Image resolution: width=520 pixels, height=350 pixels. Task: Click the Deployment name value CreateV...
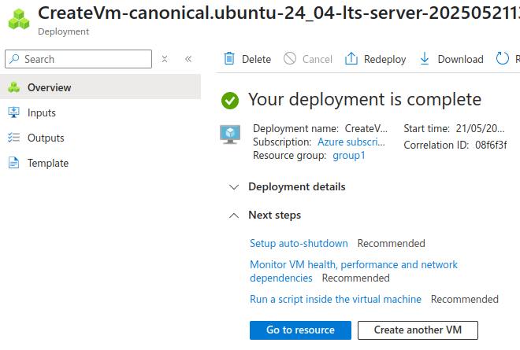coord(366,128)
